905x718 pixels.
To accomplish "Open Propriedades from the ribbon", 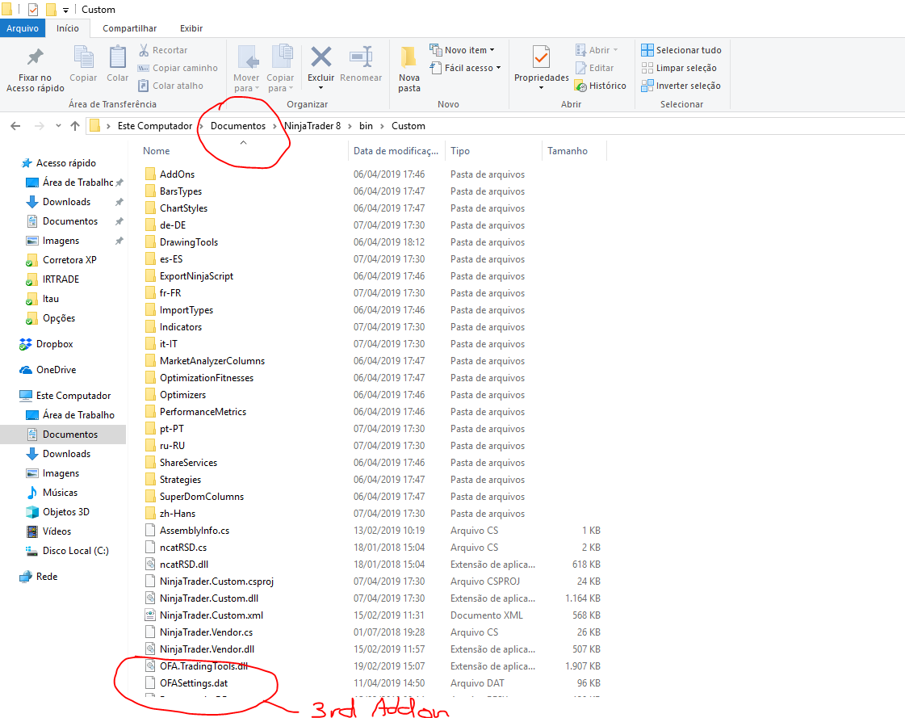I will click(542, 66).
